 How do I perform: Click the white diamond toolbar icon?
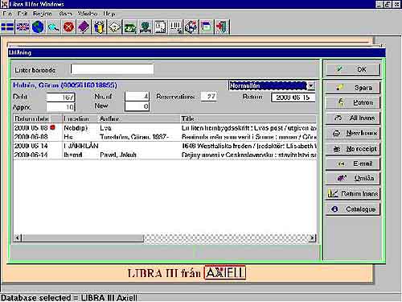(x=114, y=27)
